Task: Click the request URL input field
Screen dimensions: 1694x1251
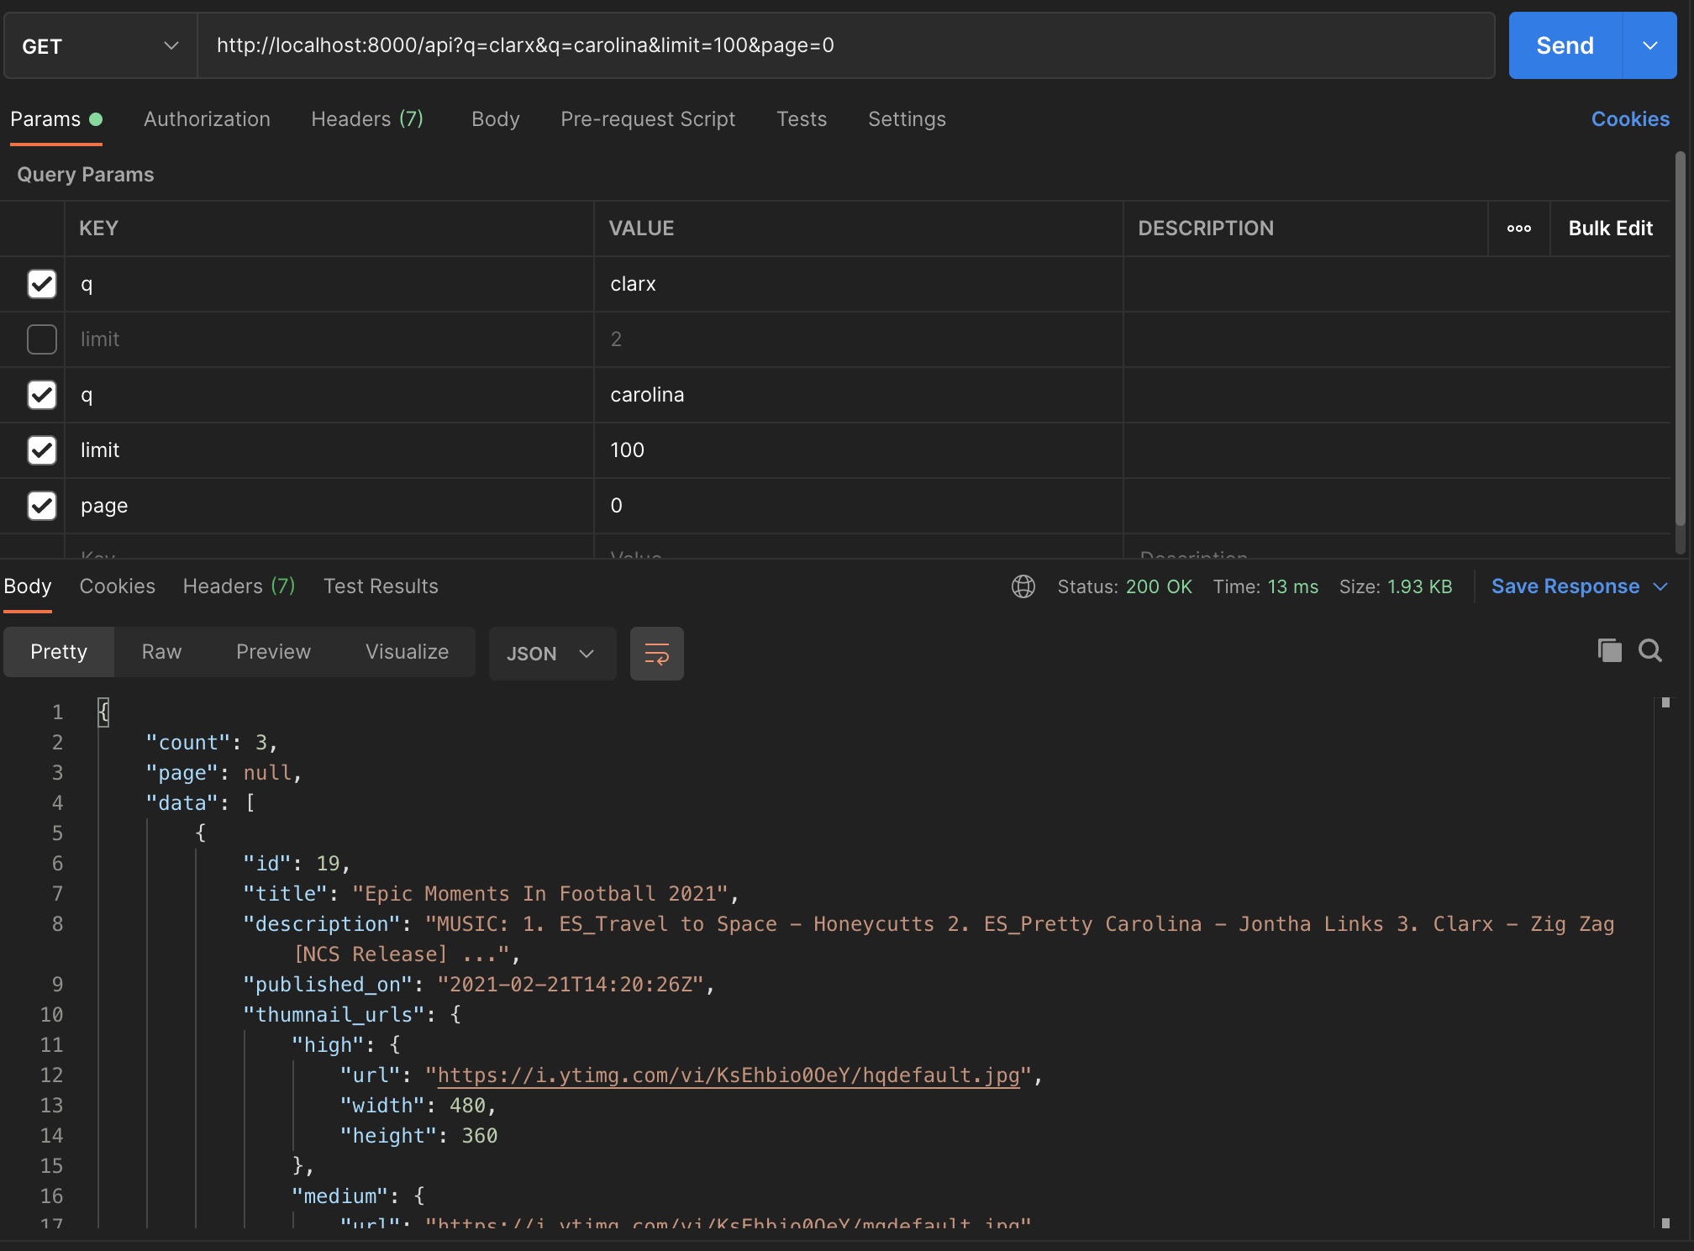Action: (840, 45)
